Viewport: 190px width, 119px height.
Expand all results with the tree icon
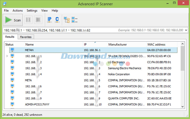click(67, 20)
